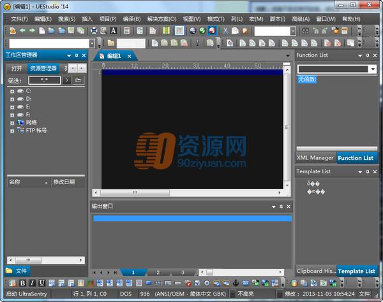Click the yellow folder icon in second toolbar

pyautogui.click(x=111, y=43)
